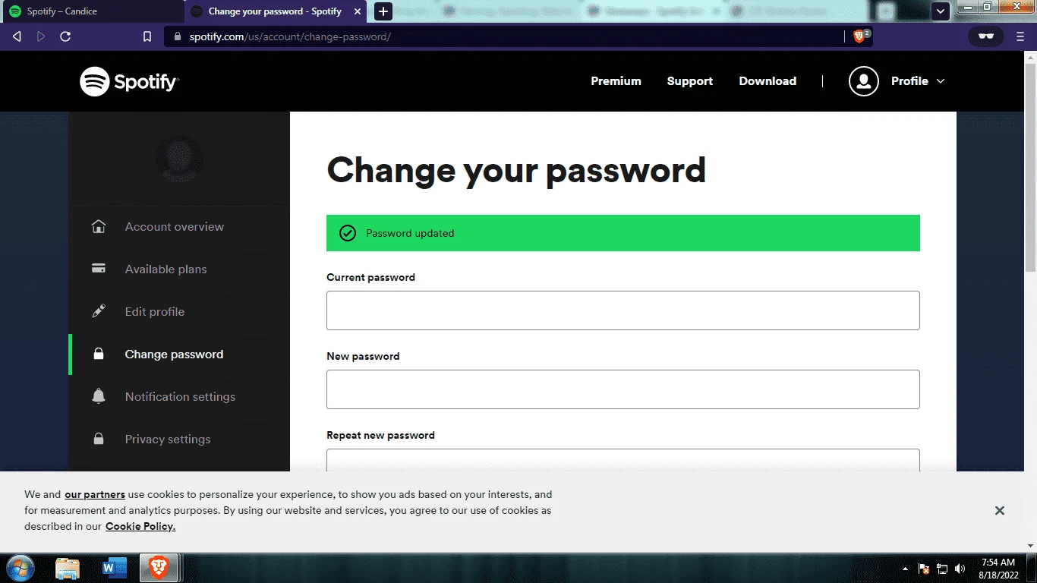The height and width of the screenshot is (583, 1037).
Task: Click the address bar URL
Action: pos(289,36)
